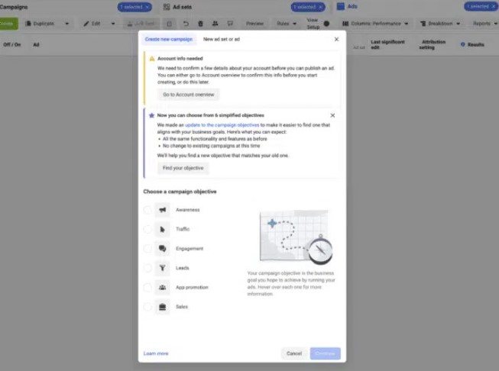Click the Ad column header
Screen dimensions: 499x371
[x=36, y=45]
